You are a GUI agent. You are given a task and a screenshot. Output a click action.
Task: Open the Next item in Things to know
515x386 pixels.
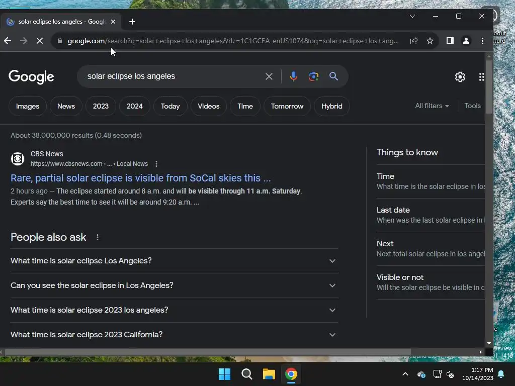coord(431,249)
